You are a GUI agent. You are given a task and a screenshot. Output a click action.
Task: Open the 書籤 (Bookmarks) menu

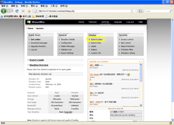tap(44, 6)
